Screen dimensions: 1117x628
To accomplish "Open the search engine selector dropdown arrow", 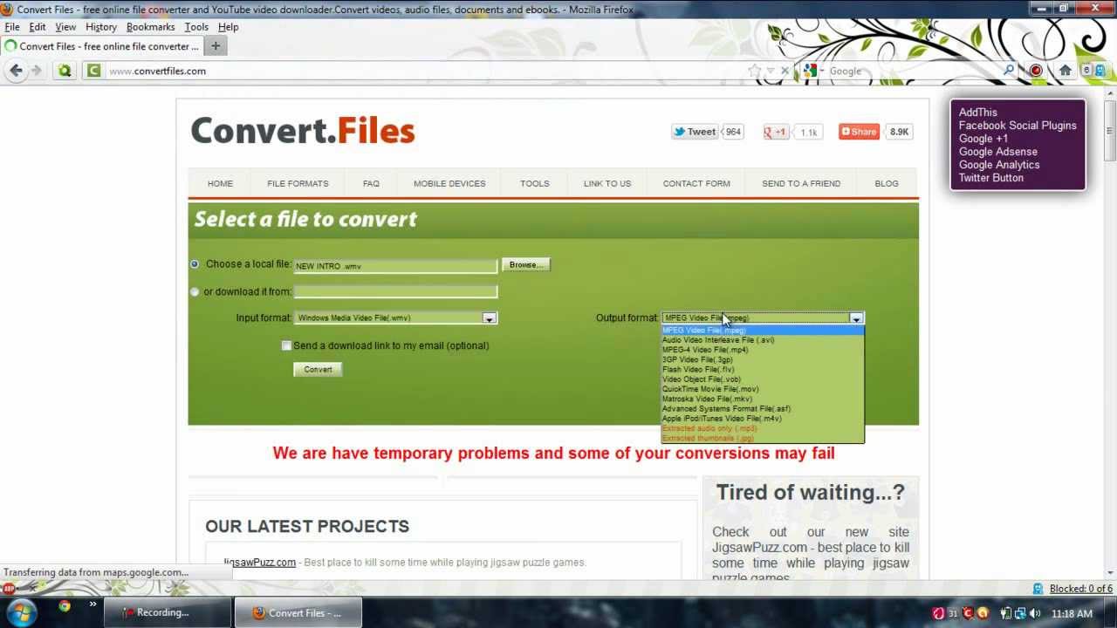I will pyautogui.click(x=822, y=71).
